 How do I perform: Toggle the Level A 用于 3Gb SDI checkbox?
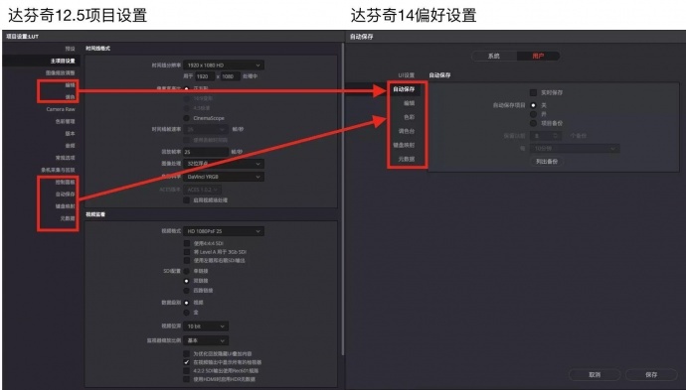click(x=187, y=252)
